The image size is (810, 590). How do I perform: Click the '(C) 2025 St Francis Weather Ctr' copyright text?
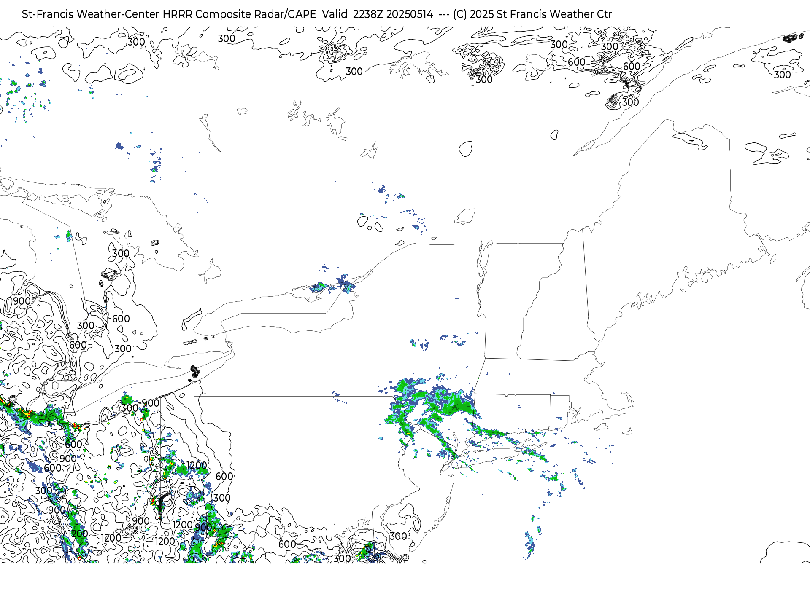532,14
